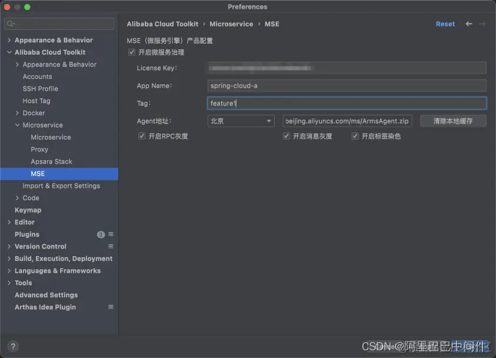
Task: Click the forward arrow beside the back arrow
Action: [x=482, y=24]
